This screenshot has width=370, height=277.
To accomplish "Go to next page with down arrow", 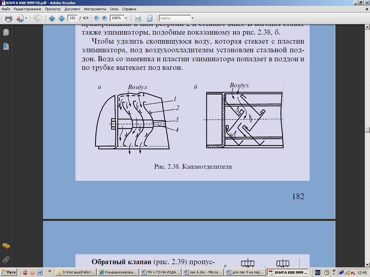I will [62, 18].
